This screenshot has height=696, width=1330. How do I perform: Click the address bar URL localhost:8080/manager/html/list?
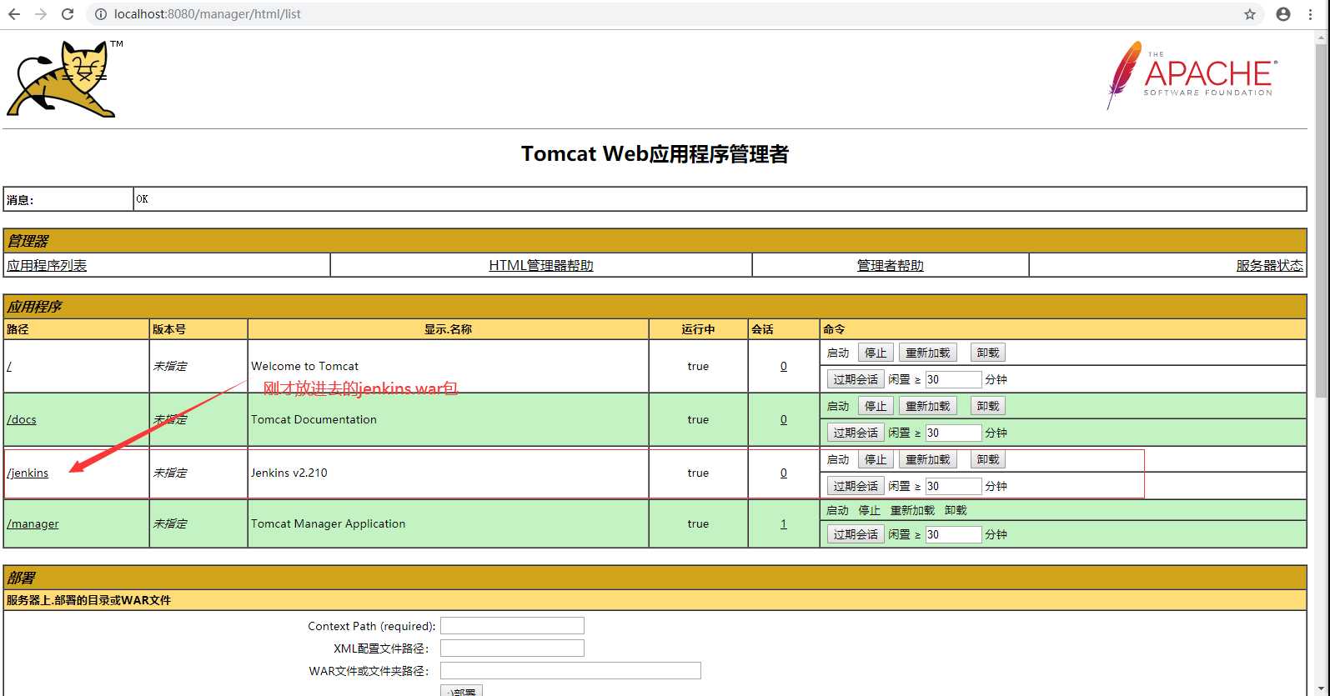point(208,14)
